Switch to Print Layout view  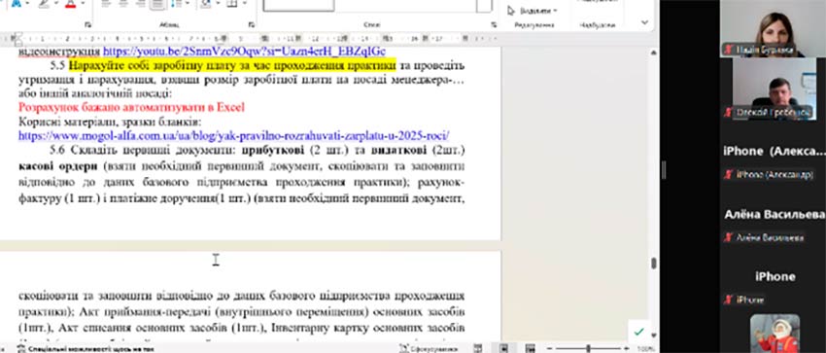[x=504, y=349]
